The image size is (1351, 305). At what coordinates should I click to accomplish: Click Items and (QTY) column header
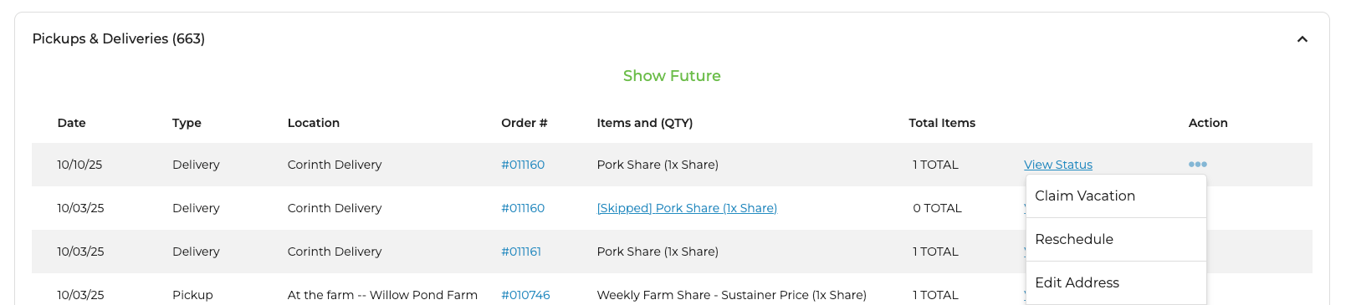coord(645,123)
